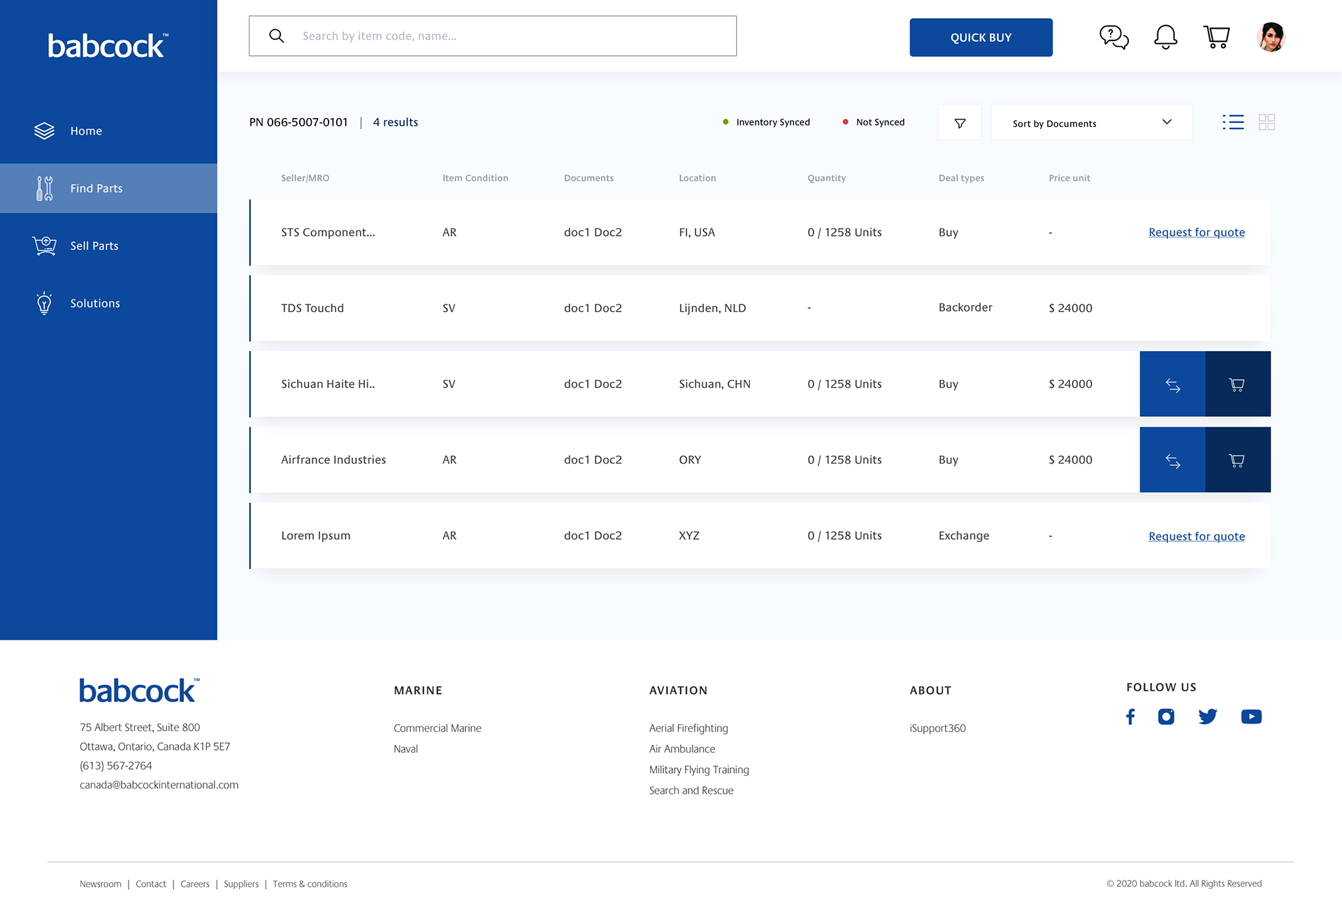
Task: Switch to list view
Action: pyautogui.click(x=1233, y=122)
